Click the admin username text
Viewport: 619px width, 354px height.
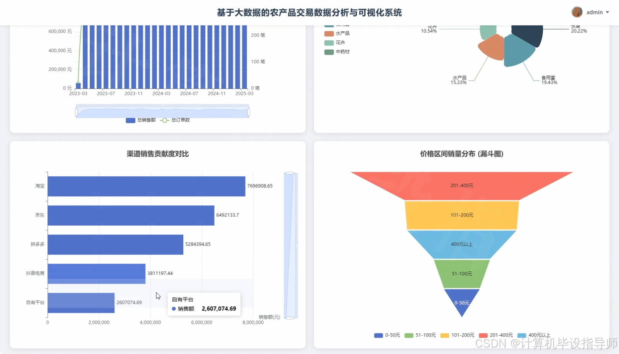tap(594, 12)
